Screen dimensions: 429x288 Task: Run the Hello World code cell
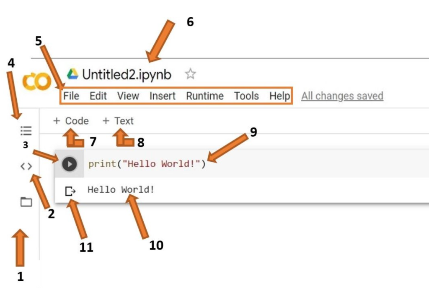(70, 164)
